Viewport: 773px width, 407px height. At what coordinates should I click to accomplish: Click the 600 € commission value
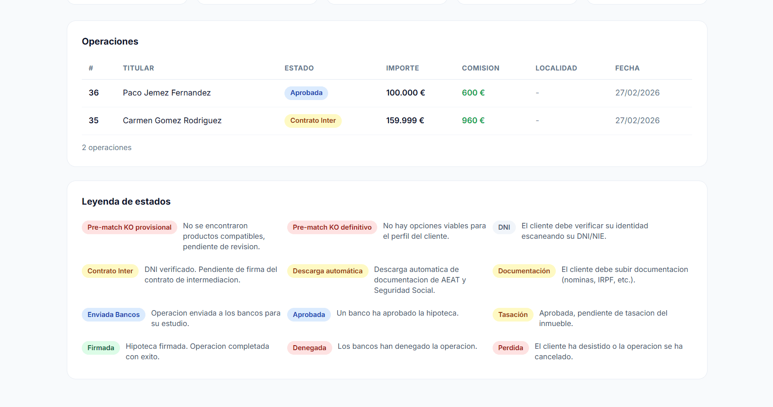click(x=473, y=93)
